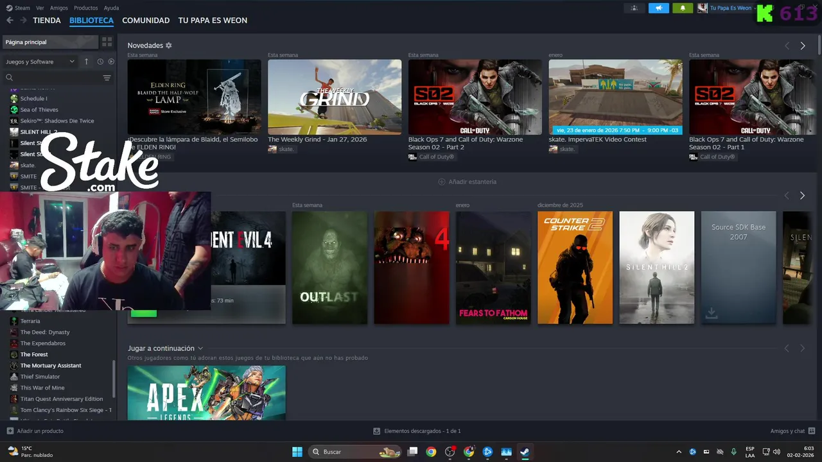Go back with the navigation arrow
822x462 pixels.
click(10, 21)
